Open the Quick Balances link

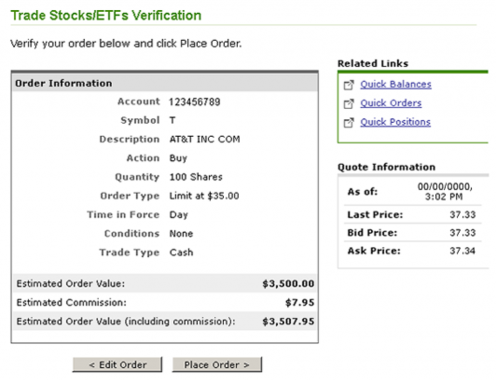click(x=396, y=84)
